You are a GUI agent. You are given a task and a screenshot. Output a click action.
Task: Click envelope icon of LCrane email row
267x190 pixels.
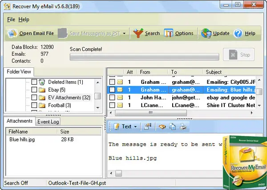point(120,105)
